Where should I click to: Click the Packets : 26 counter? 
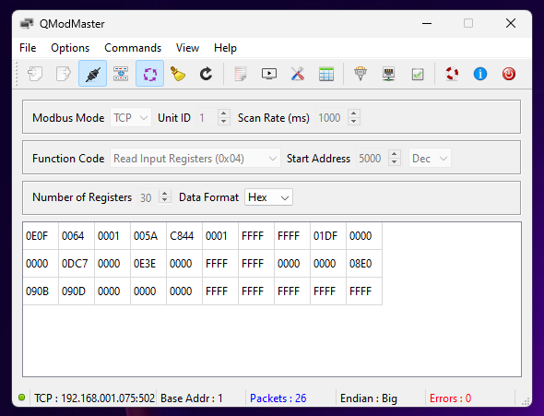[x=278, y=398]
